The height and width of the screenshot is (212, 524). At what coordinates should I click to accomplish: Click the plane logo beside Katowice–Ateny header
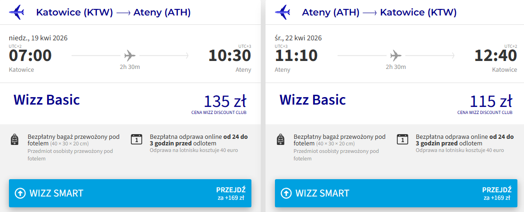17,12
